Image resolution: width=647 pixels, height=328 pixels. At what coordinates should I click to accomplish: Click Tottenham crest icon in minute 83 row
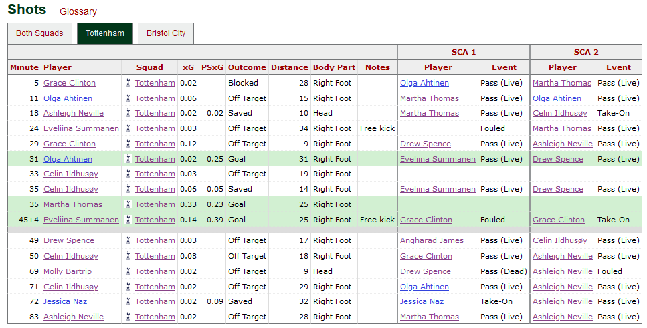click(128, 317)
